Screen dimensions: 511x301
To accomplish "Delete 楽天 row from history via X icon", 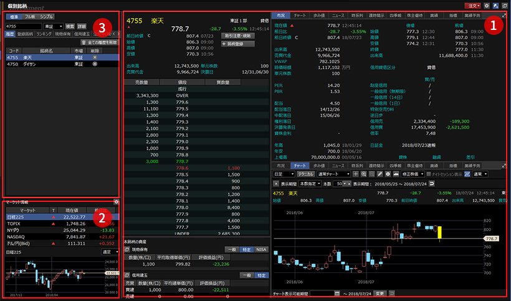I will (x=95, y=57).
